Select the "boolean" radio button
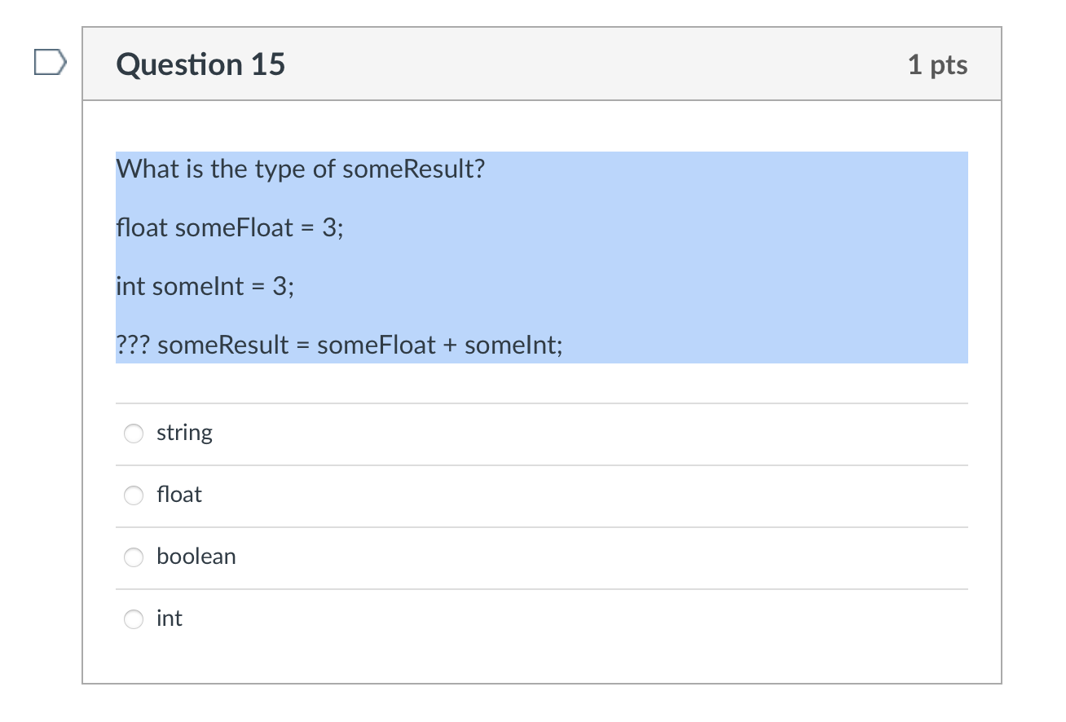This screenshot has height=722, width=1066. [x=134, y=557]
